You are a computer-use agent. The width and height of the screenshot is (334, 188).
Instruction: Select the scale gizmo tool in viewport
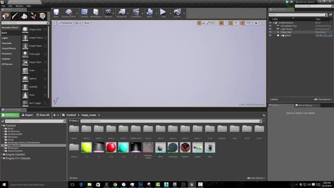click(x=208, y=23)
